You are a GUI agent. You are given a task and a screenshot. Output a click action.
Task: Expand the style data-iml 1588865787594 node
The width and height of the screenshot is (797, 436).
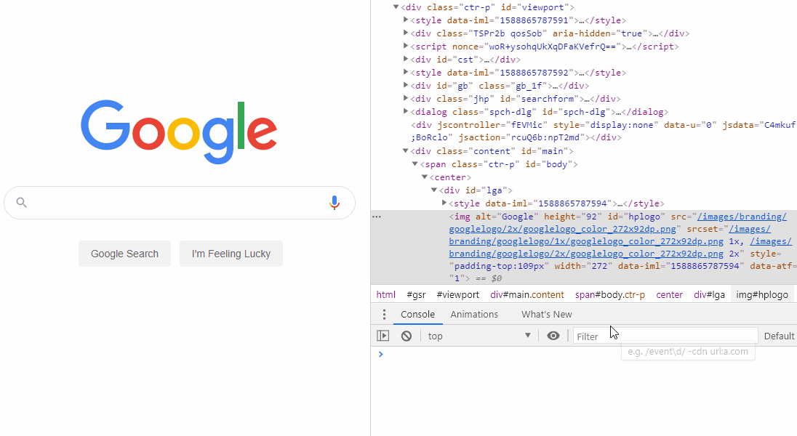444,203
